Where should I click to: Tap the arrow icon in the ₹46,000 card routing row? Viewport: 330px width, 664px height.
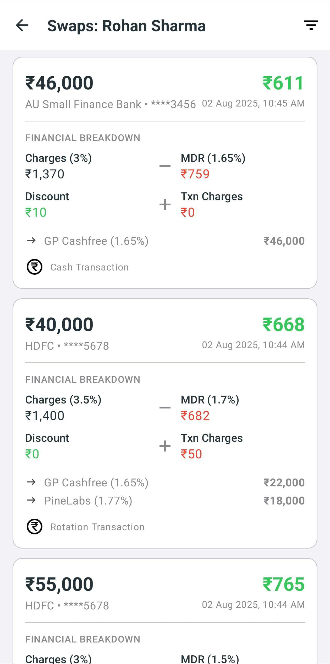31,241
